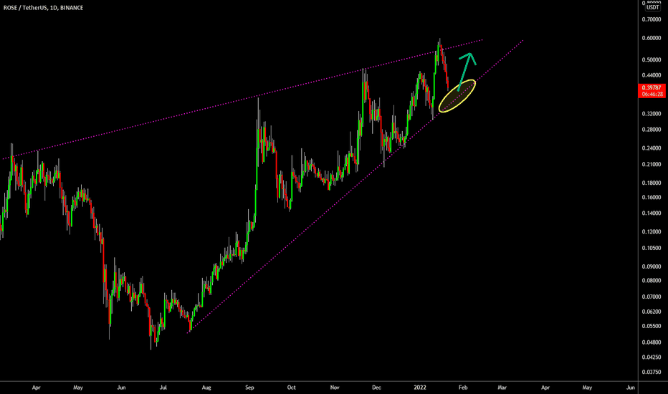Click the 2022 year label on time axis
The width and height of the screenshot is (668, 394).
[x=420, y=388]
